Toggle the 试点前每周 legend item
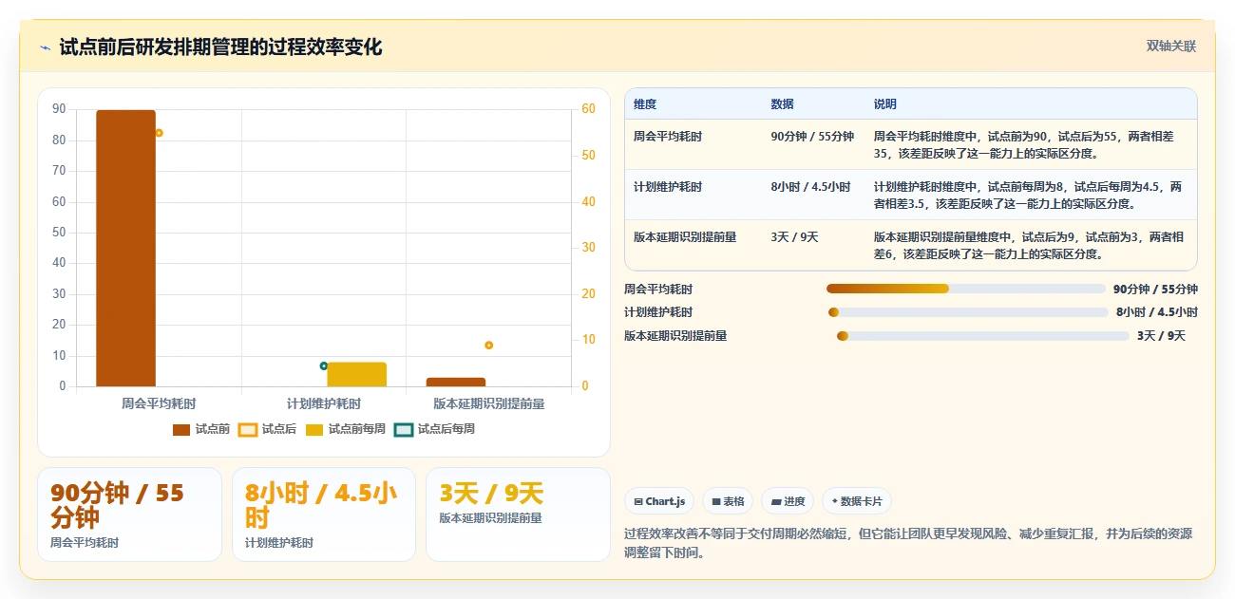This screenshot has width=1235, height=599. coord(346,429)
